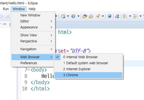Screen dimensions: 144x100
Task: Click the Step Over debug icon
Action: point(2,16)
